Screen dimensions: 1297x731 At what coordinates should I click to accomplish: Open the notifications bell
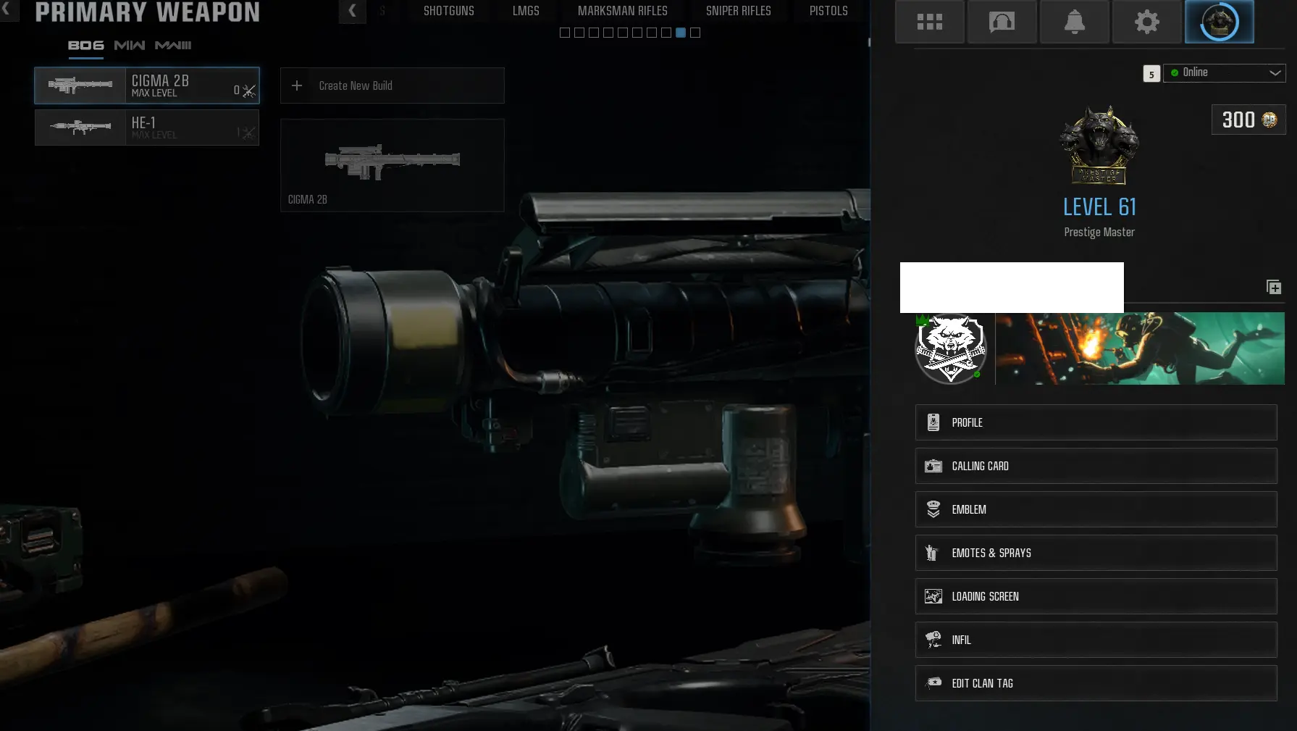pyautogui.click(x=1075, y=22)
